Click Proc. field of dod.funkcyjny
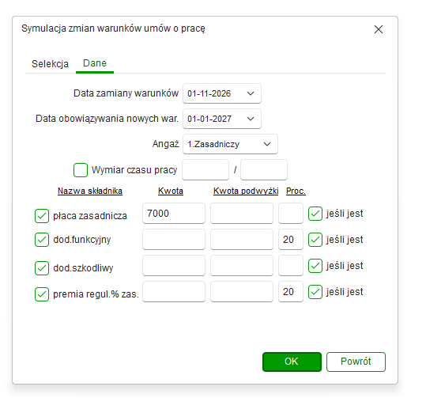This screenshot has width=426, height=413. point(291,240)
